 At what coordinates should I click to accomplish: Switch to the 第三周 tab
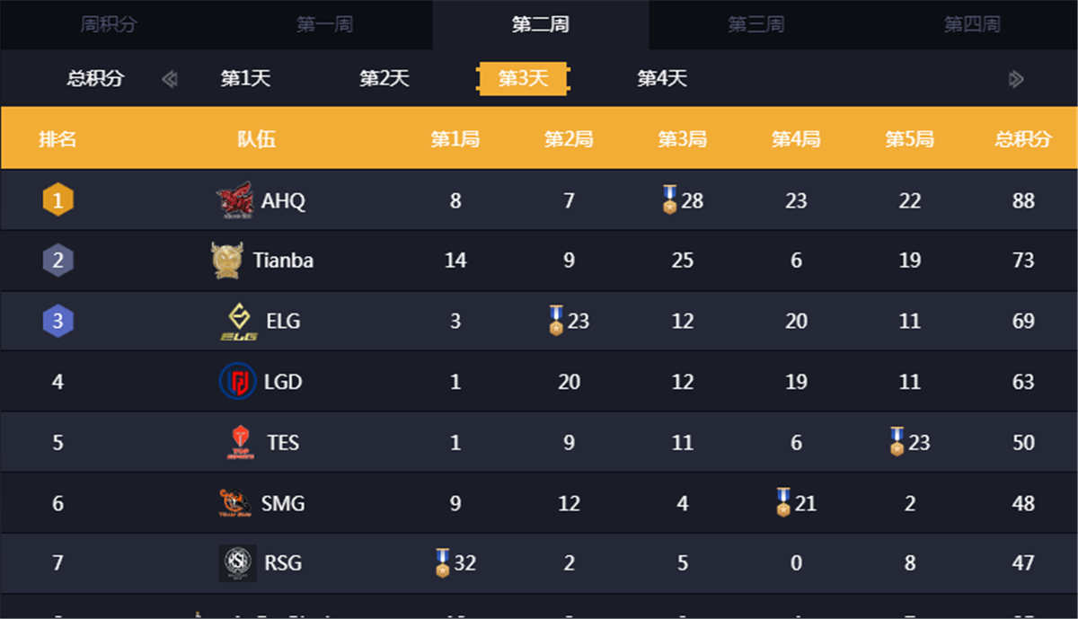click(755, 25)
